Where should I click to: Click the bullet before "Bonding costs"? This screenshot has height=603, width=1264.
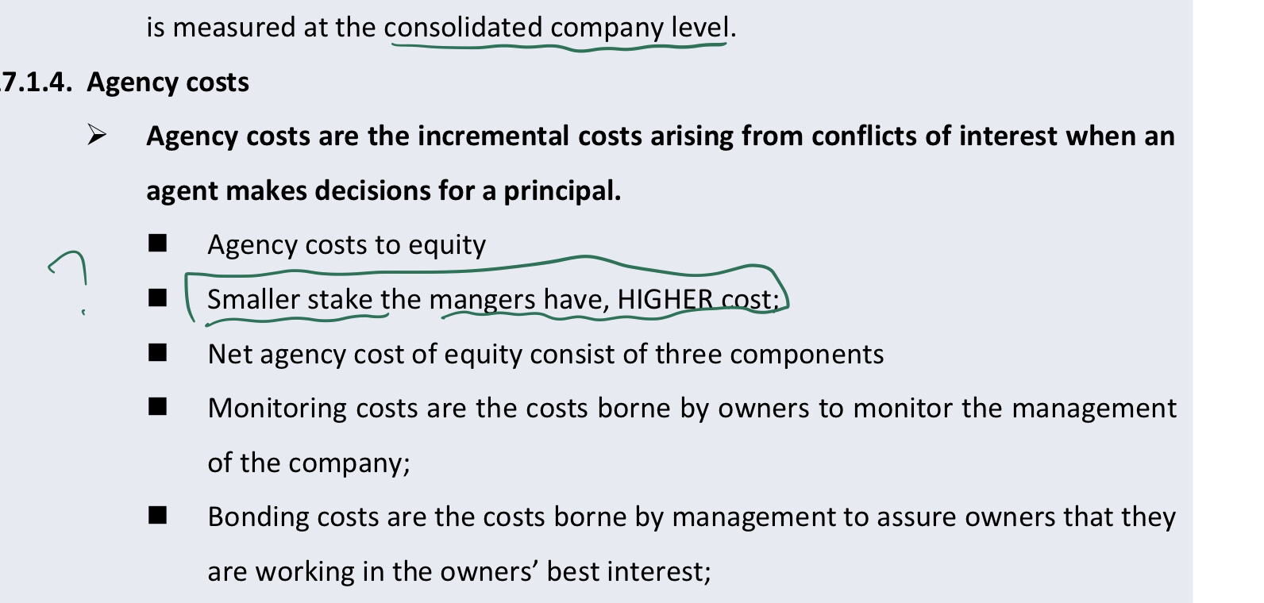click(157, 516)
